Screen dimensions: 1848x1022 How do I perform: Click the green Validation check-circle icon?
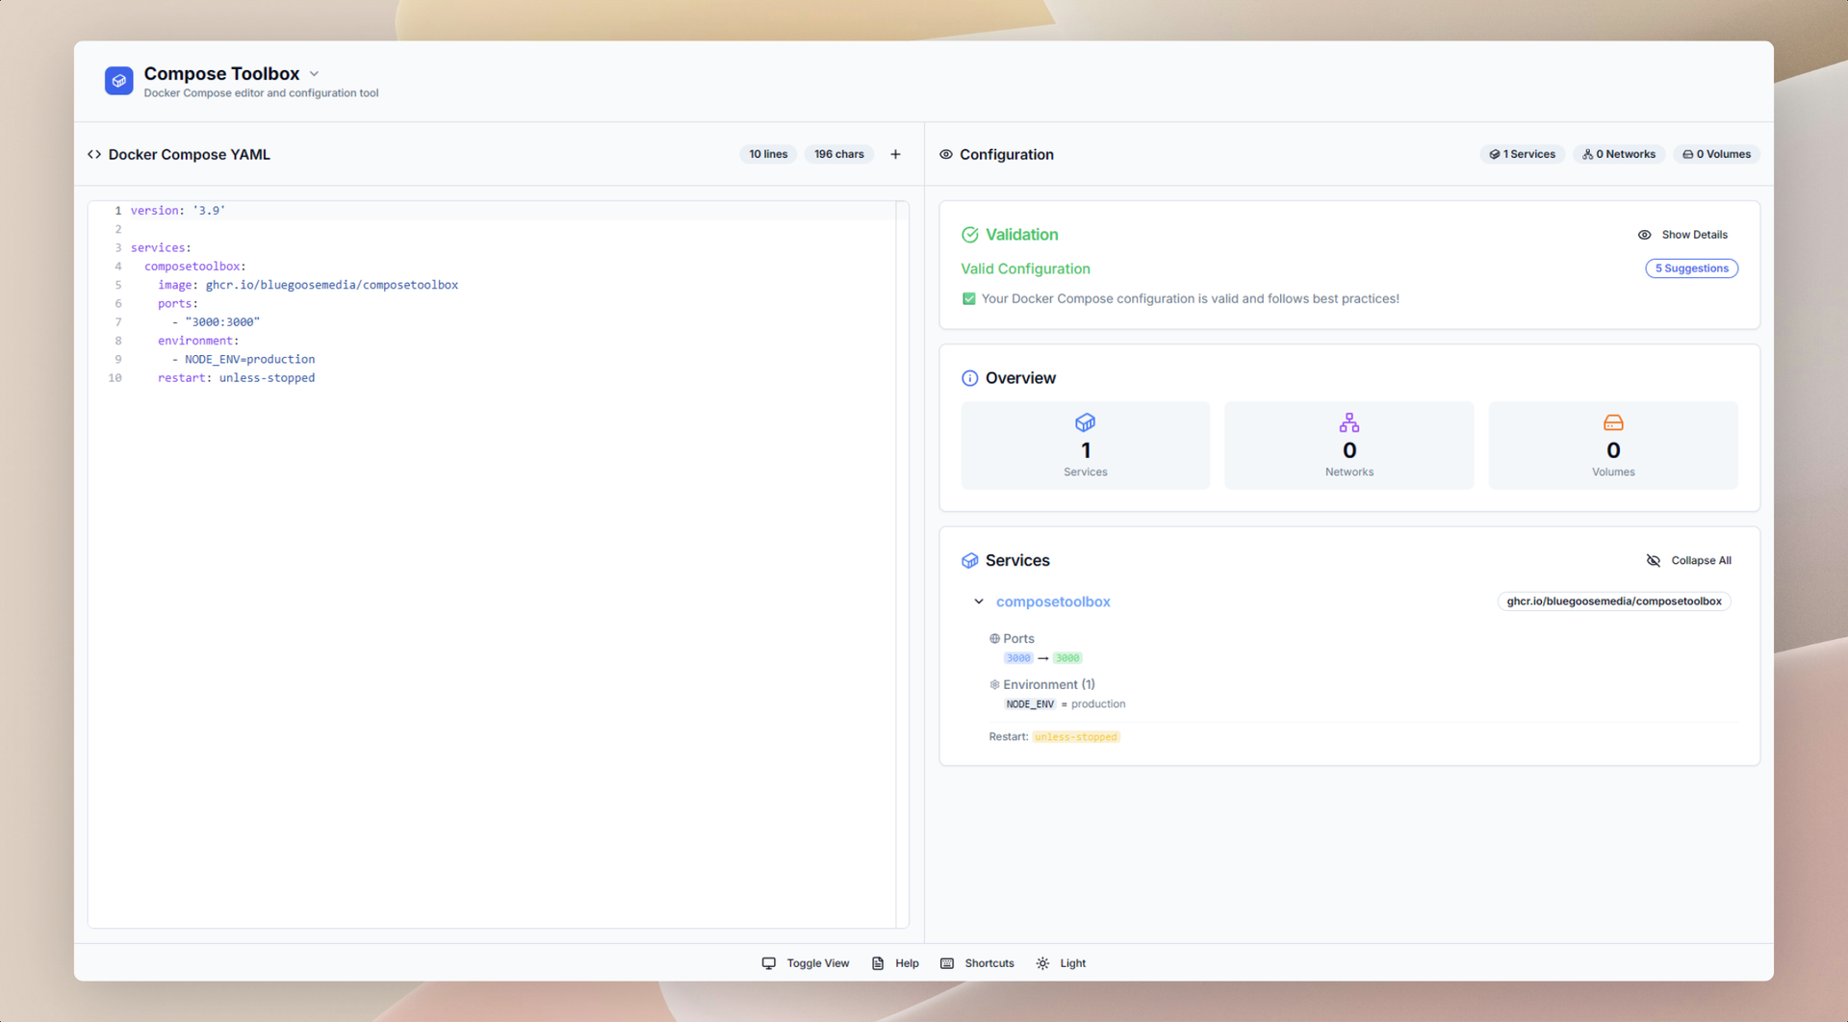(x=969, y=235)
